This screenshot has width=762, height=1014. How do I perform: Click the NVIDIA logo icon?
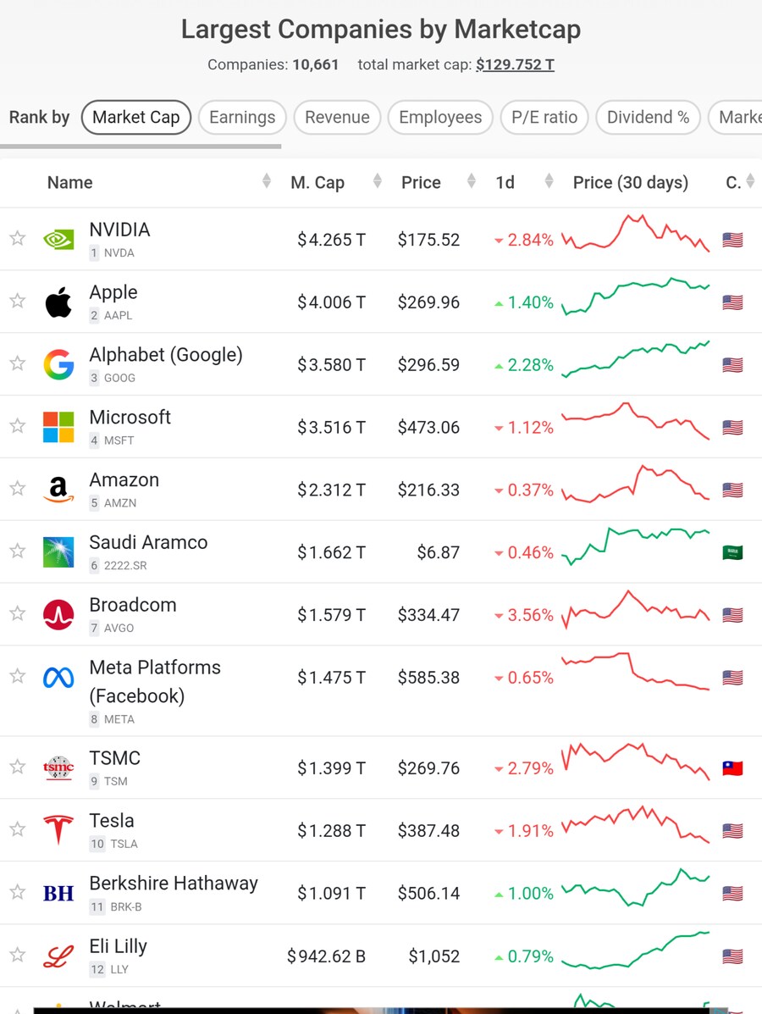(58, 240)
